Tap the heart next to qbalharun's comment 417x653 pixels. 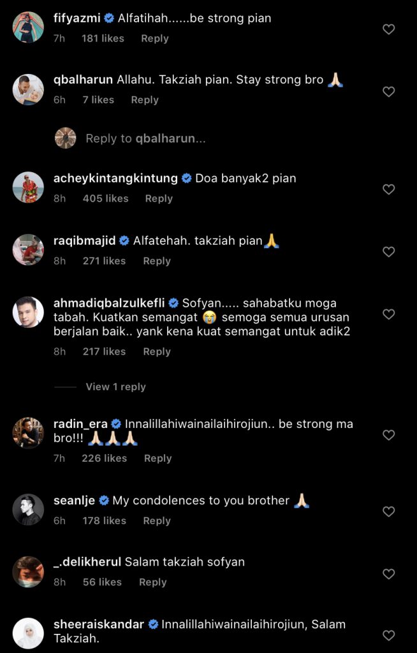pos(388,92)
